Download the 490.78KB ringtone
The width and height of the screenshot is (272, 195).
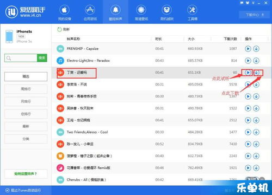[x=256, y=108]
